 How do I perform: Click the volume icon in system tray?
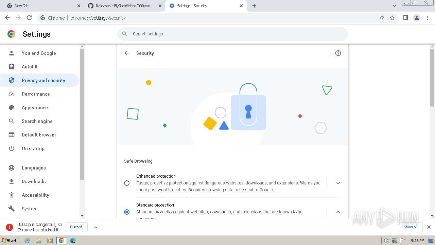click(x=386, y=241)
